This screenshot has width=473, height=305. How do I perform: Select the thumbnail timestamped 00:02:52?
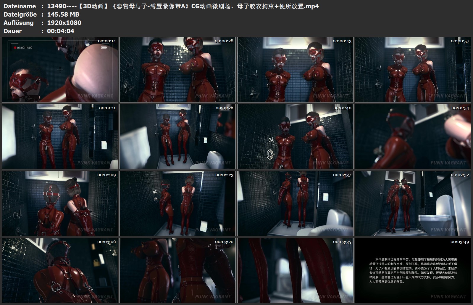click(x=413, y=204)
